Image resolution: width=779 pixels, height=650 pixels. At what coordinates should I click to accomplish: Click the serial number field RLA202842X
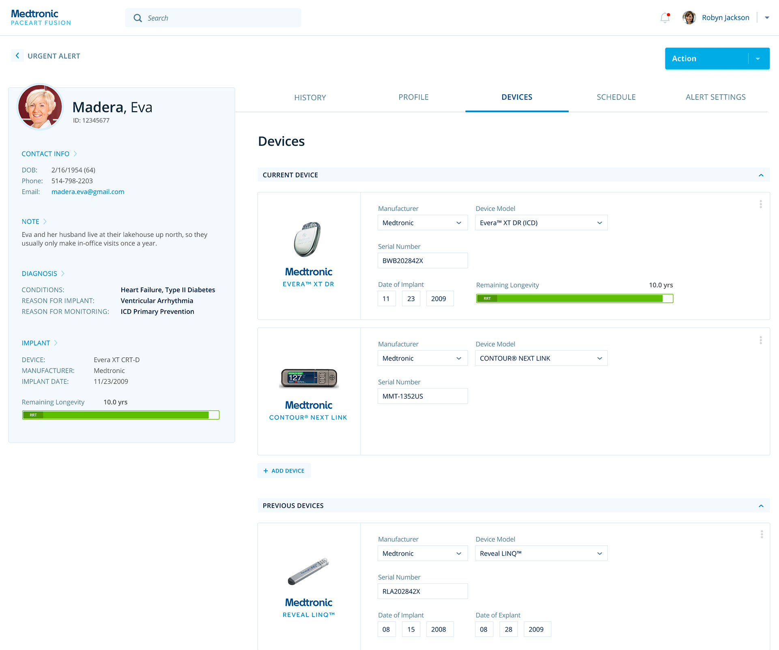pyautogui.click(x=422, y=592)
